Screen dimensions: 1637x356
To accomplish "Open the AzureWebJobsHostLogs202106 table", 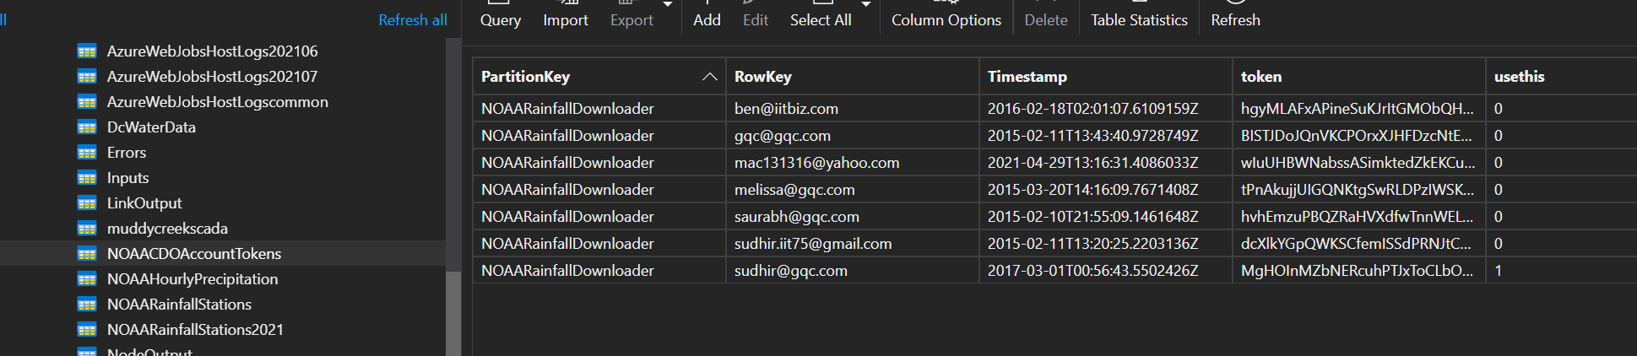I will (x=212, y=51).
